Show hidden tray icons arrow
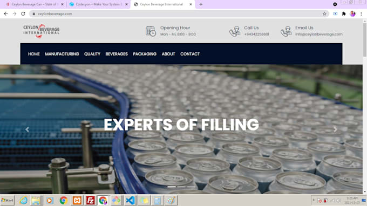Image resolution: width=367 pixels, height=206 pixels. click(314, 201)
